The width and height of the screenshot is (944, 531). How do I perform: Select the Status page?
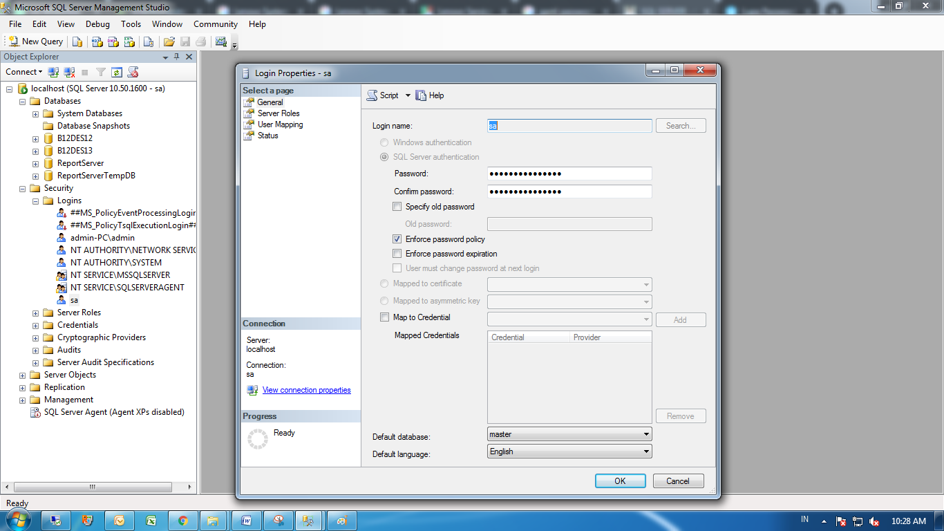coord(267,136)
